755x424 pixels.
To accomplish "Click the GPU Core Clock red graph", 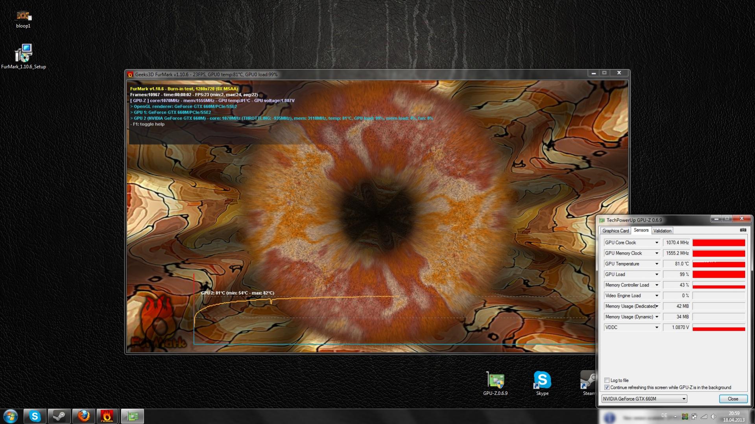I will tap(719, 243).
